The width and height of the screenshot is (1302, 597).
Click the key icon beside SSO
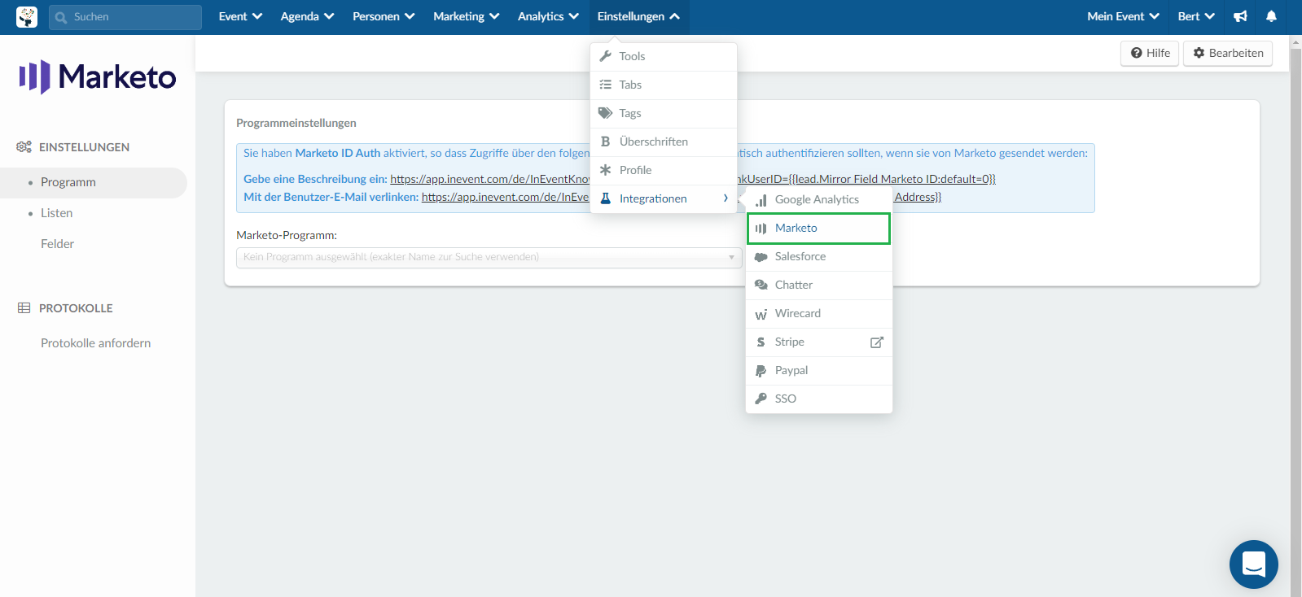(x=761, y=399)
